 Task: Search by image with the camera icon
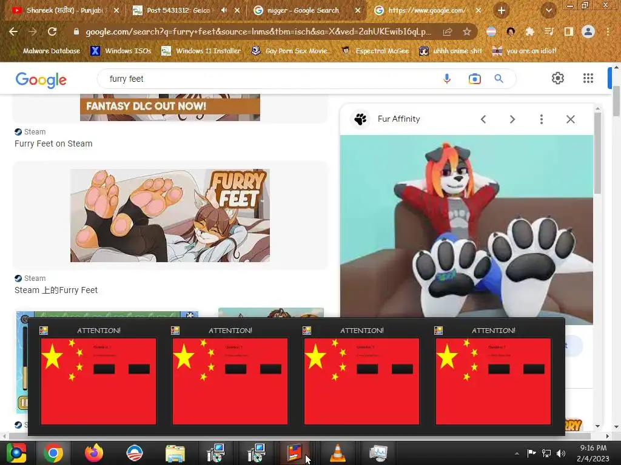click(474, 79)
